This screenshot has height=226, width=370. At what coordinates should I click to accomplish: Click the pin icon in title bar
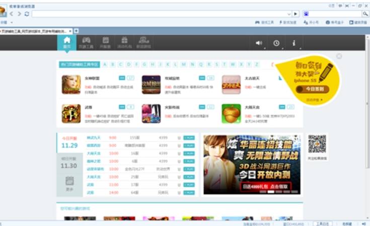tap(347, 6)
